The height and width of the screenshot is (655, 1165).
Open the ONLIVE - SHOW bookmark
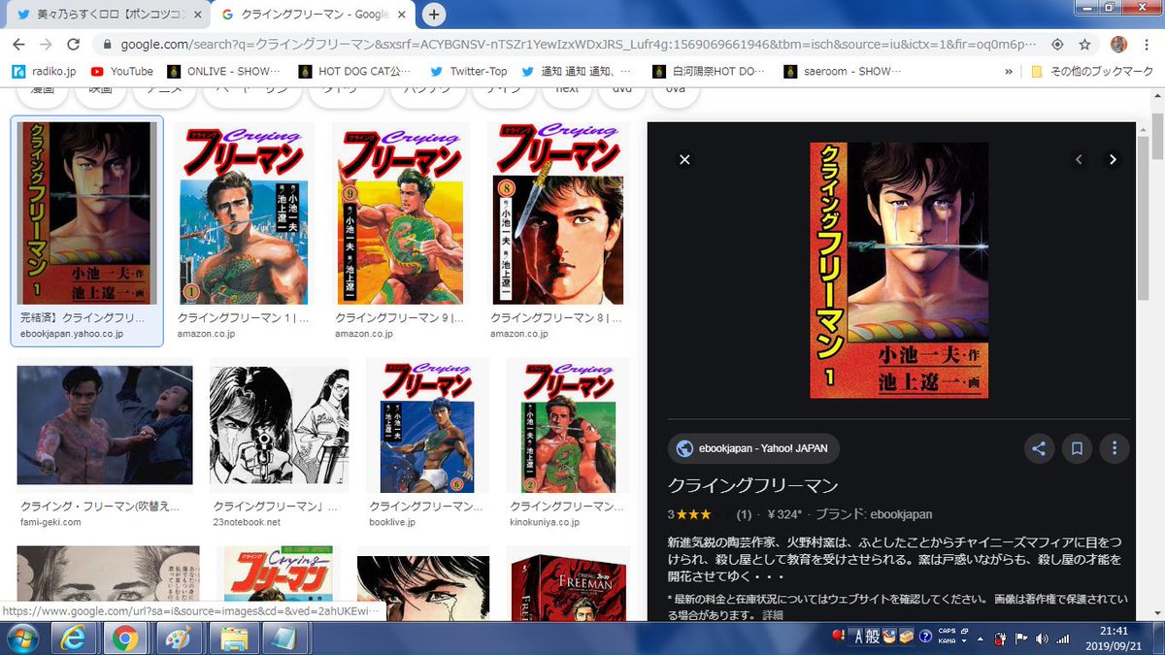tap(224, 71)
